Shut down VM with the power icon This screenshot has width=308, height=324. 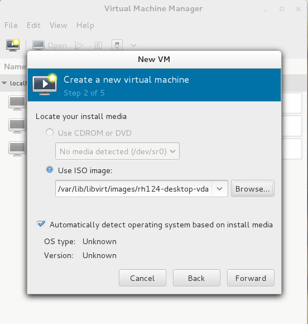(x=117, y=45)
